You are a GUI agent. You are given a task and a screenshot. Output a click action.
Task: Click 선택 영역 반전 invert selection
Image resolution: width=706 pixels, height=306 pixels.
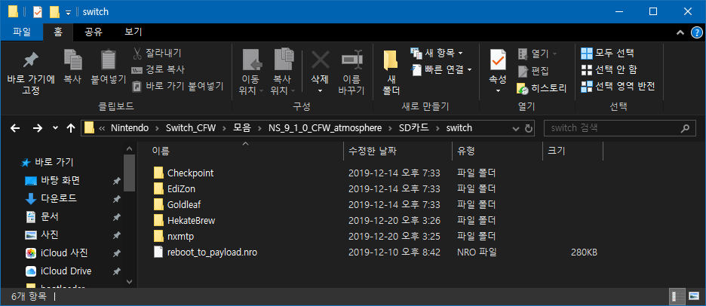tap(618, 86)
